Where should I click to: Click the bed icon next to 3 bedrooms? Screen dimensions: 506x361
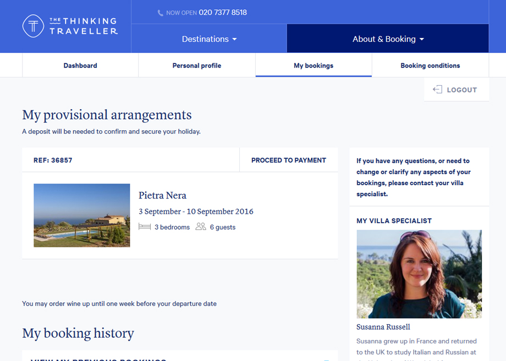(145, 226)
